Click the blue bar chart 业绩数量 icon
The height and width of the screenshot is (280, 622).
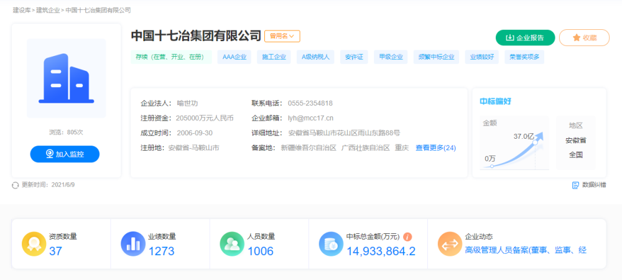133,243
